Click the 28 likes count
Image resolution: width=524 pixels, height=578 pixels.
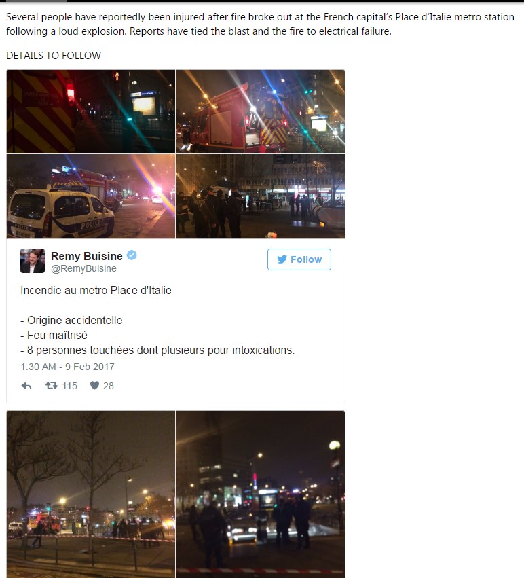tap(109, 386)
